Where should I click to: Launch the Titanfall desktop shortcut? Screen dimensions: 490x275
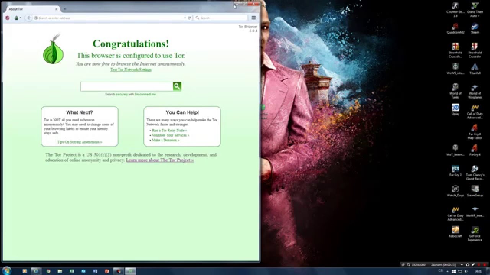coord(475,69)
